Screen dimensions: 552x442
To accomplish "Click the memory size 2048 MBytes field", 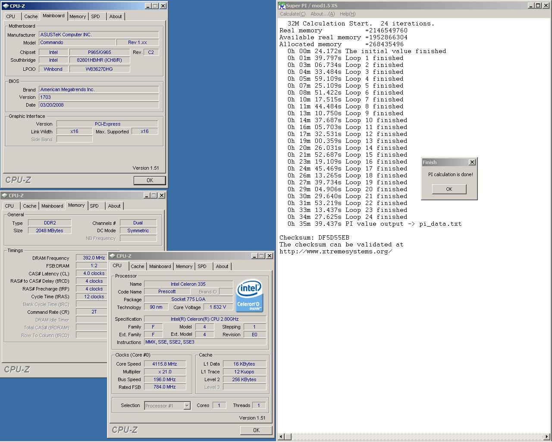I will (x=50, y=230).
